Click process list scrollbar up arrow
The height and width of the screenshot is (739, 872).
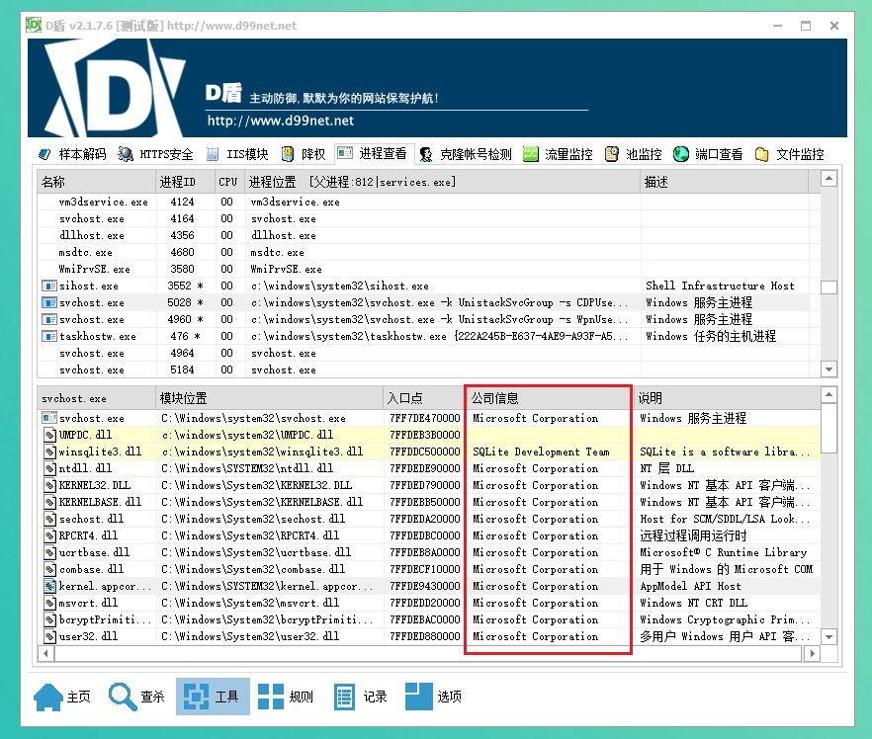(x=828, y=179)
